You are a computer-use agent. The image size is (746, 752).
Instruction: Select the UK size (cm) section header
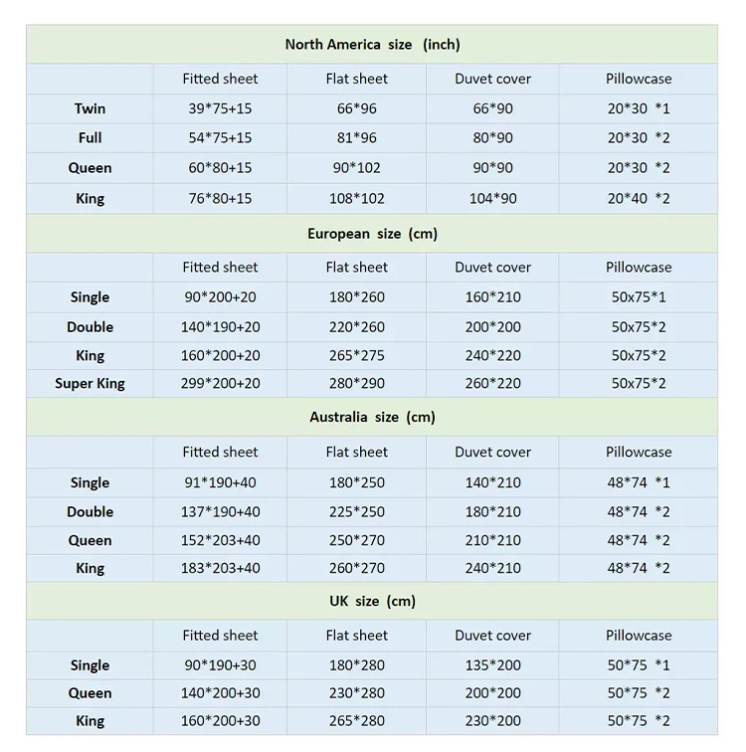(372, 601)
